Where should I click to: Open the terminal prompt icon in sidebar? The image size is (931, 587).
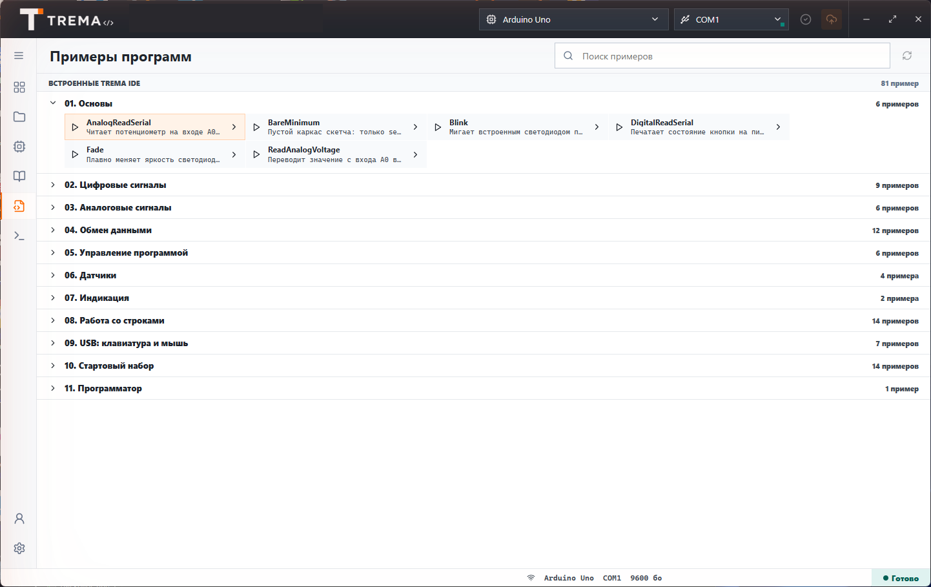point(19,236)
